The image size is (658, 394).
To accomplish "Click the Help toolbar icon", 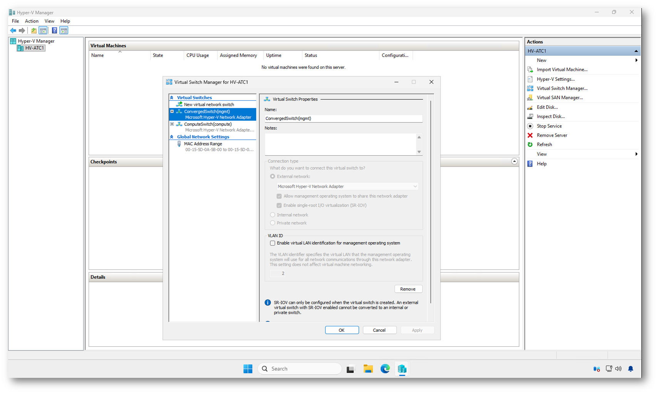I will tap(54, 30).
